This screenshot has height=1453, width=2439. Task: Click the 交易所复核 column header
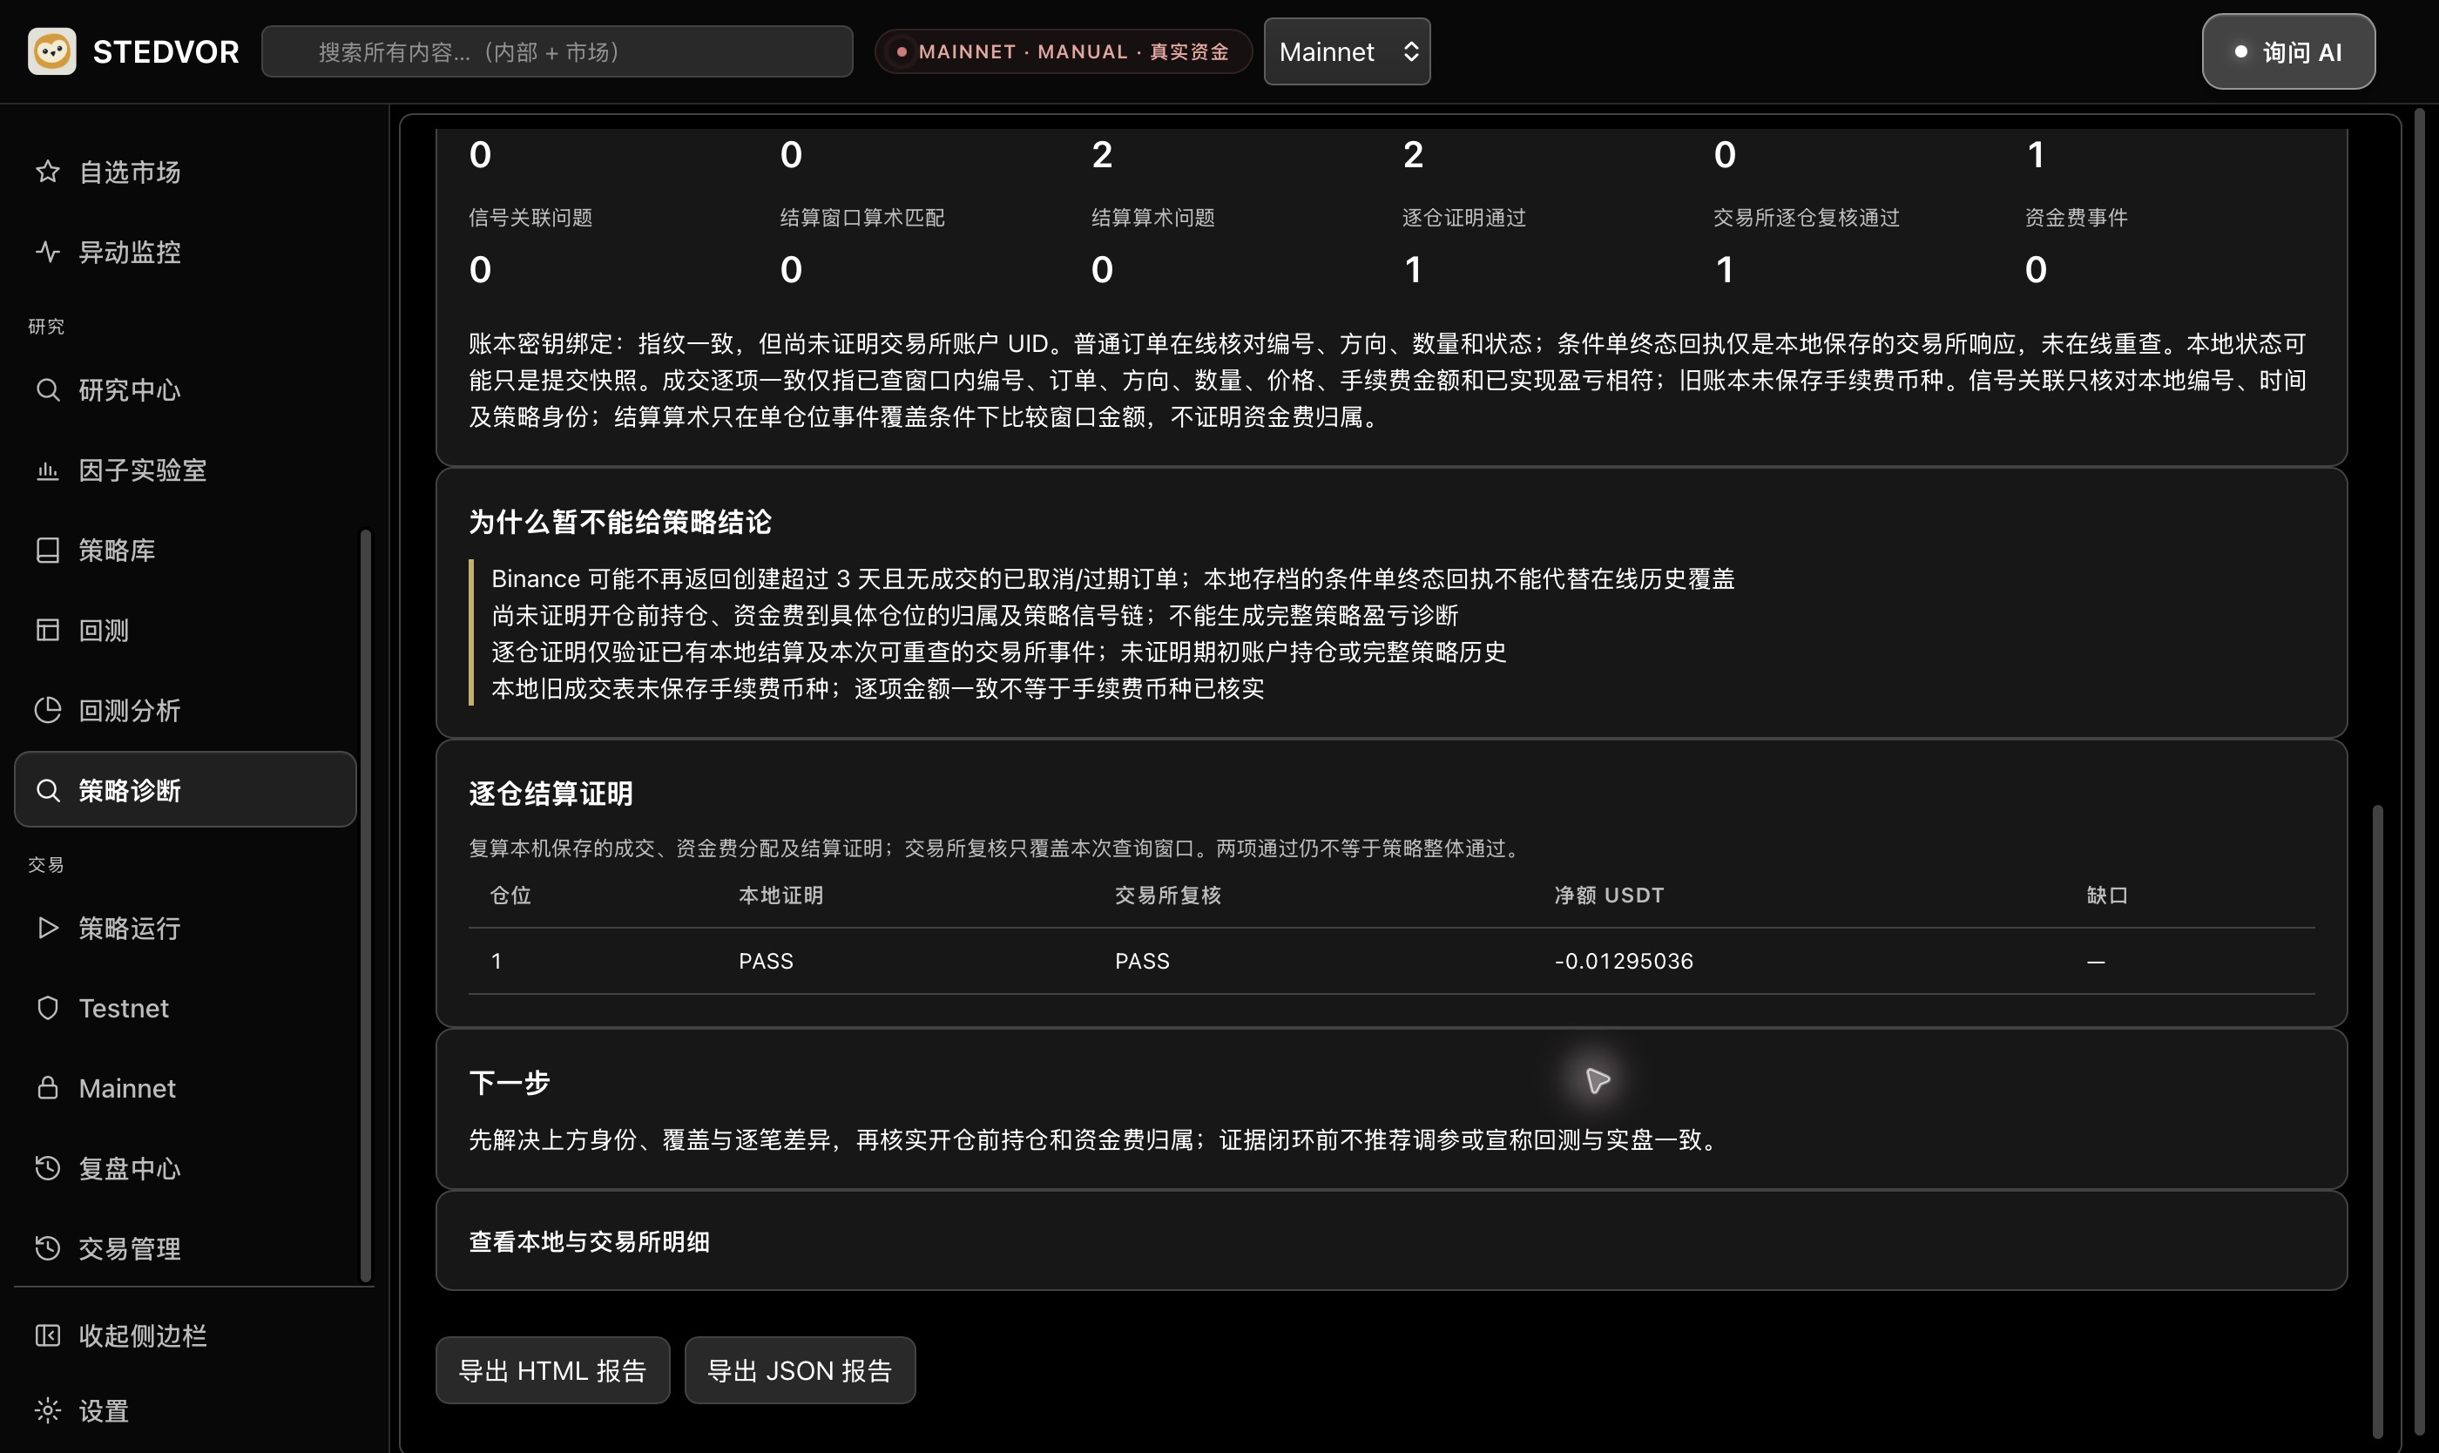point(1167,895)
